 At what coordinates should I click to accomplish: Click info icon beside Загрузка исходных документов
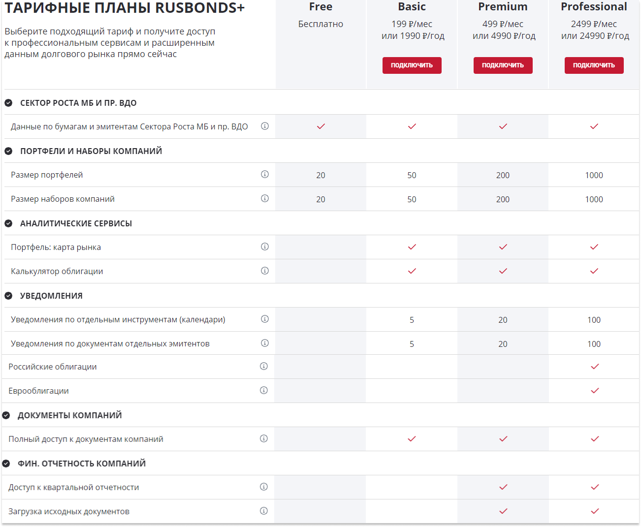pyautogui.click(x=264, y=511)
